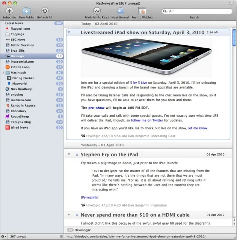
Task: Open the 5 by 5 Live link
Action: (139, 82)
